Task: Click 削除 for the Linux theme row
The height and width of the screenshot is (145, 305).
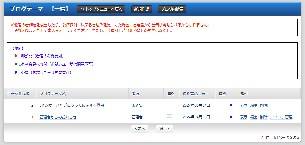Action: pyautogui.click(x=264, y=105)
